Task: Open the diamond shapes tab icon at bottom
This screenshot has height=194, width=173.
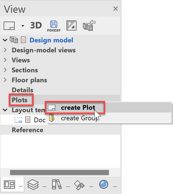Action: [79, 185]
